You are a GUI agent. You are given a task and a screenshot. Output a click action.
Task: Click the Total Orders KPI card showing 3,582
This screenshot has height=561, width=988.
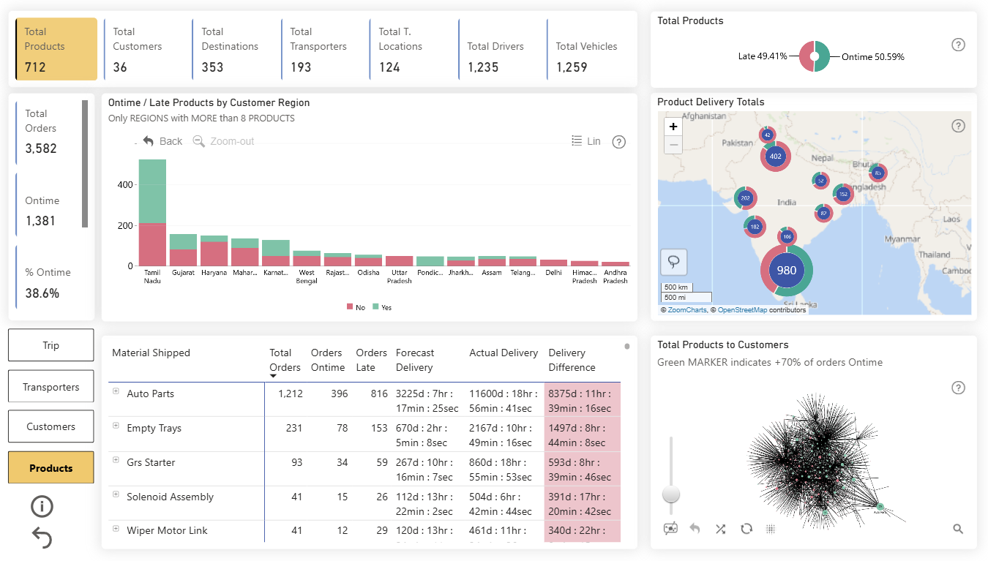48,132
